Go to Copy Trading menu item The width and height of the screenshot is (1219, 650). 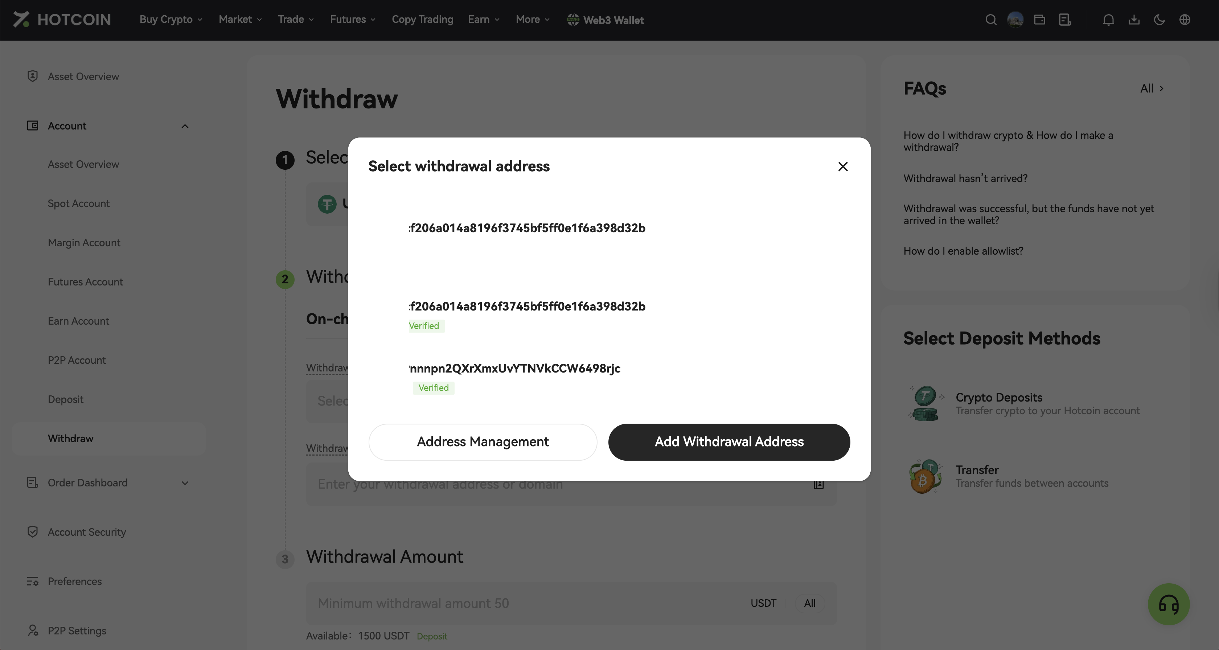point(422,20)
